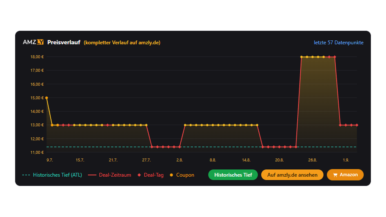
Task: Go to Amazon via the cart button
Action: [345, 175]
